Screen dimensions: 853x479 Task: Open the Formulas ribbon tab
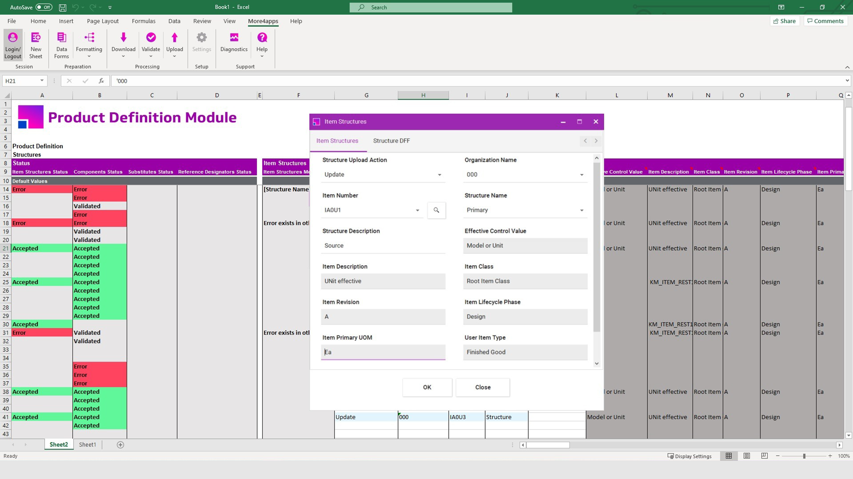point(143,21)
